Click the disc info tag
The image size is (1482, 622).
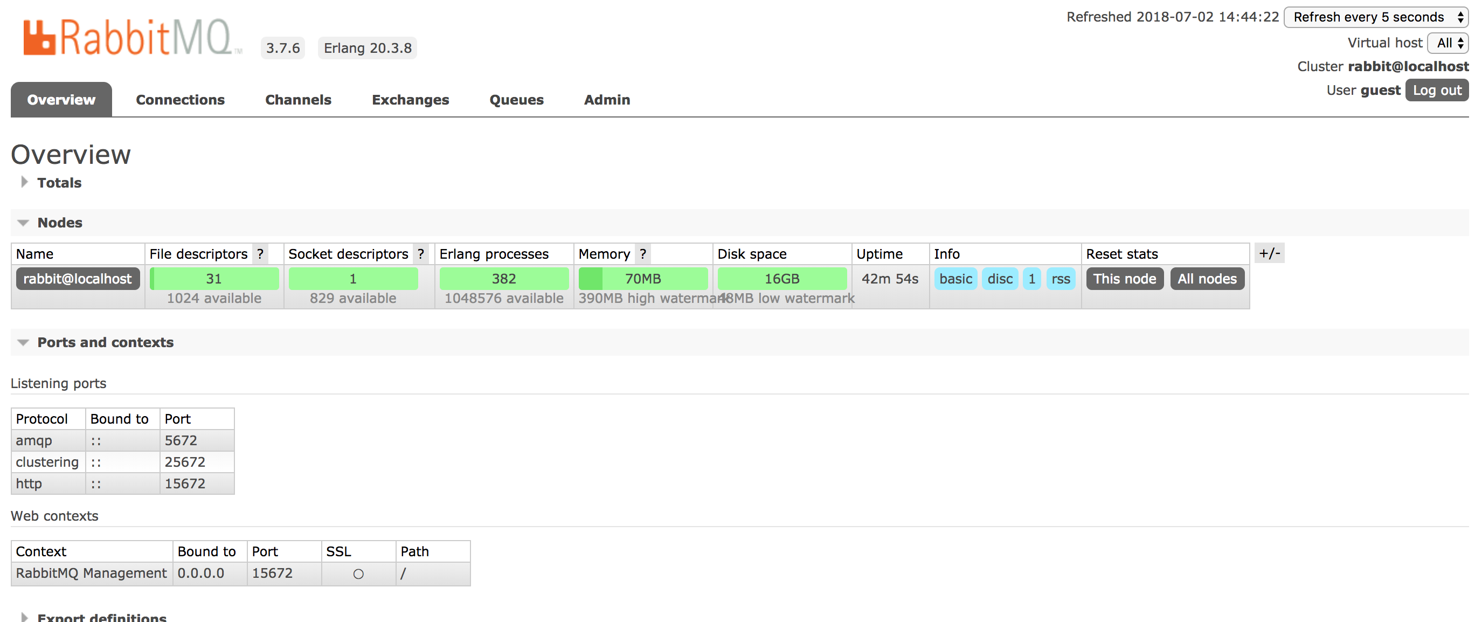1000,279
